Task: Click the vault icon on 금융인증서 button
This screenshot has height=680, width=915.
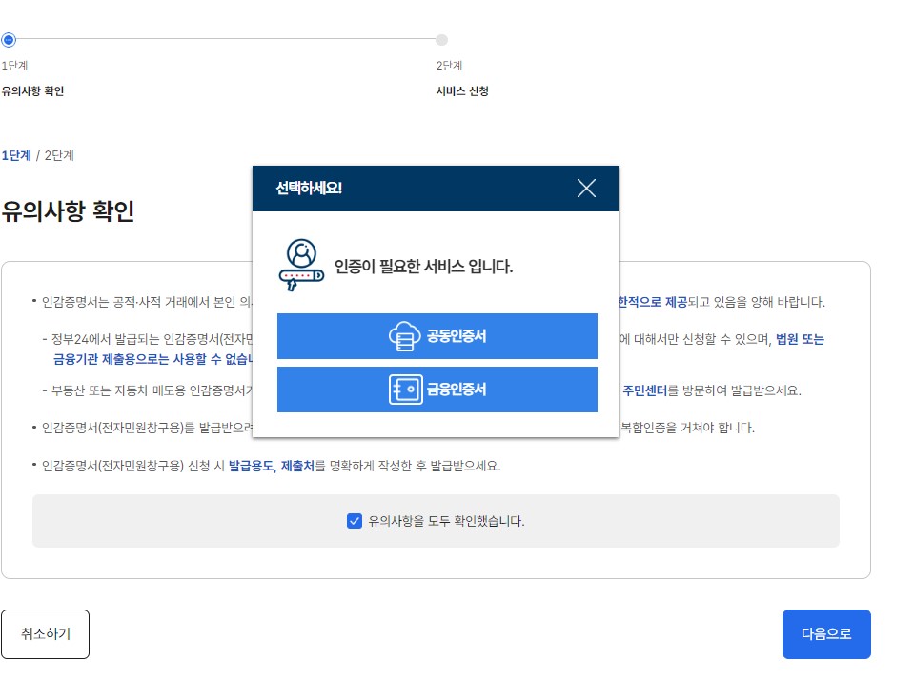Action: (x=406, y=390)
